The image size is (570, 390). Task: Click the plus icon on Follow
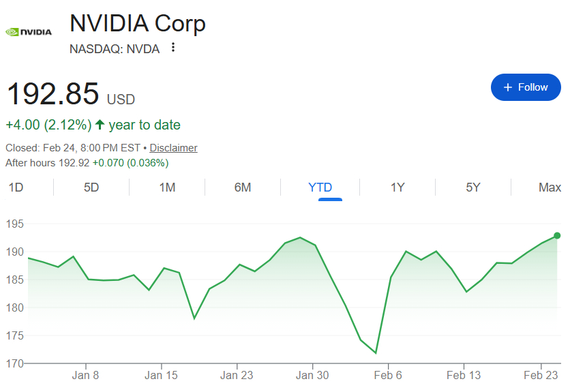coord(507,87)
